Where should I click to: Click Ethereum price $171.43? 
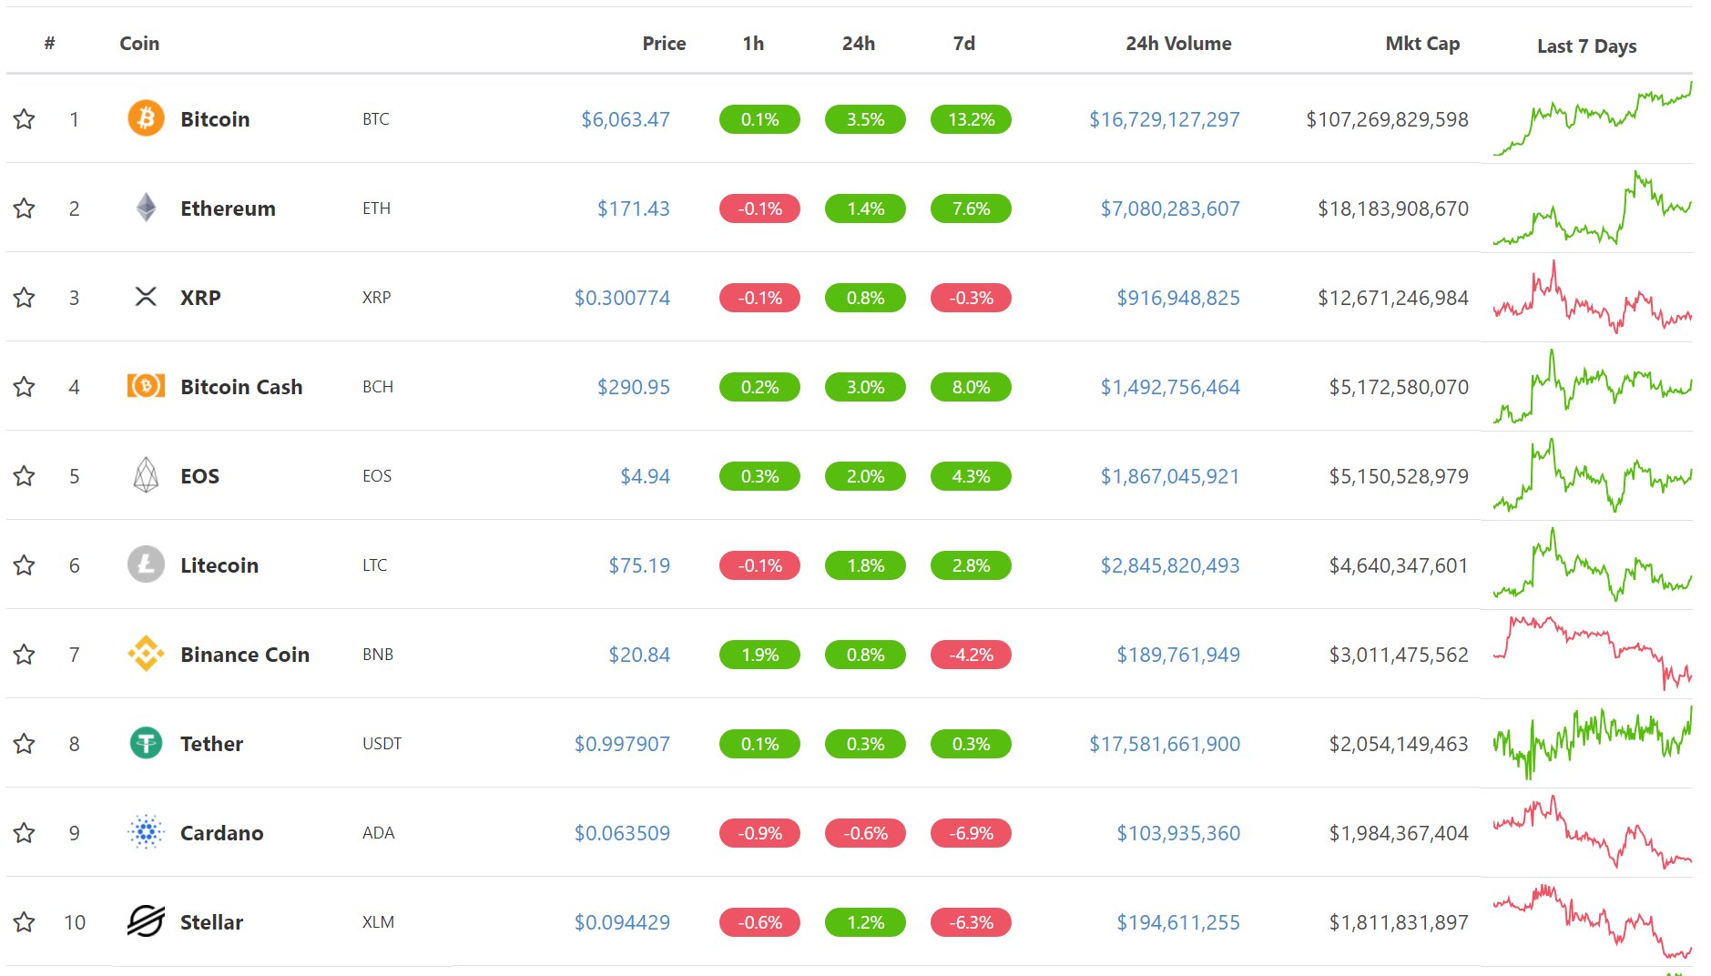(634, 208)
